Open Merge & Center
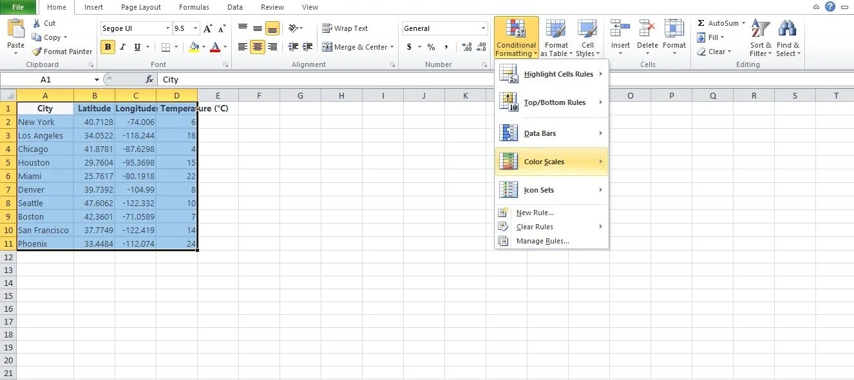854x380 pixels. [358, 46]
